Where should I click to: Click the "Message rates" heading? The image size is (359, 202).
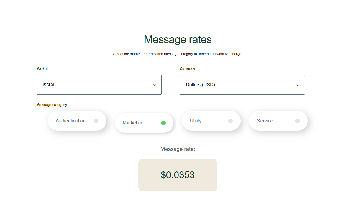click(178, 39)
